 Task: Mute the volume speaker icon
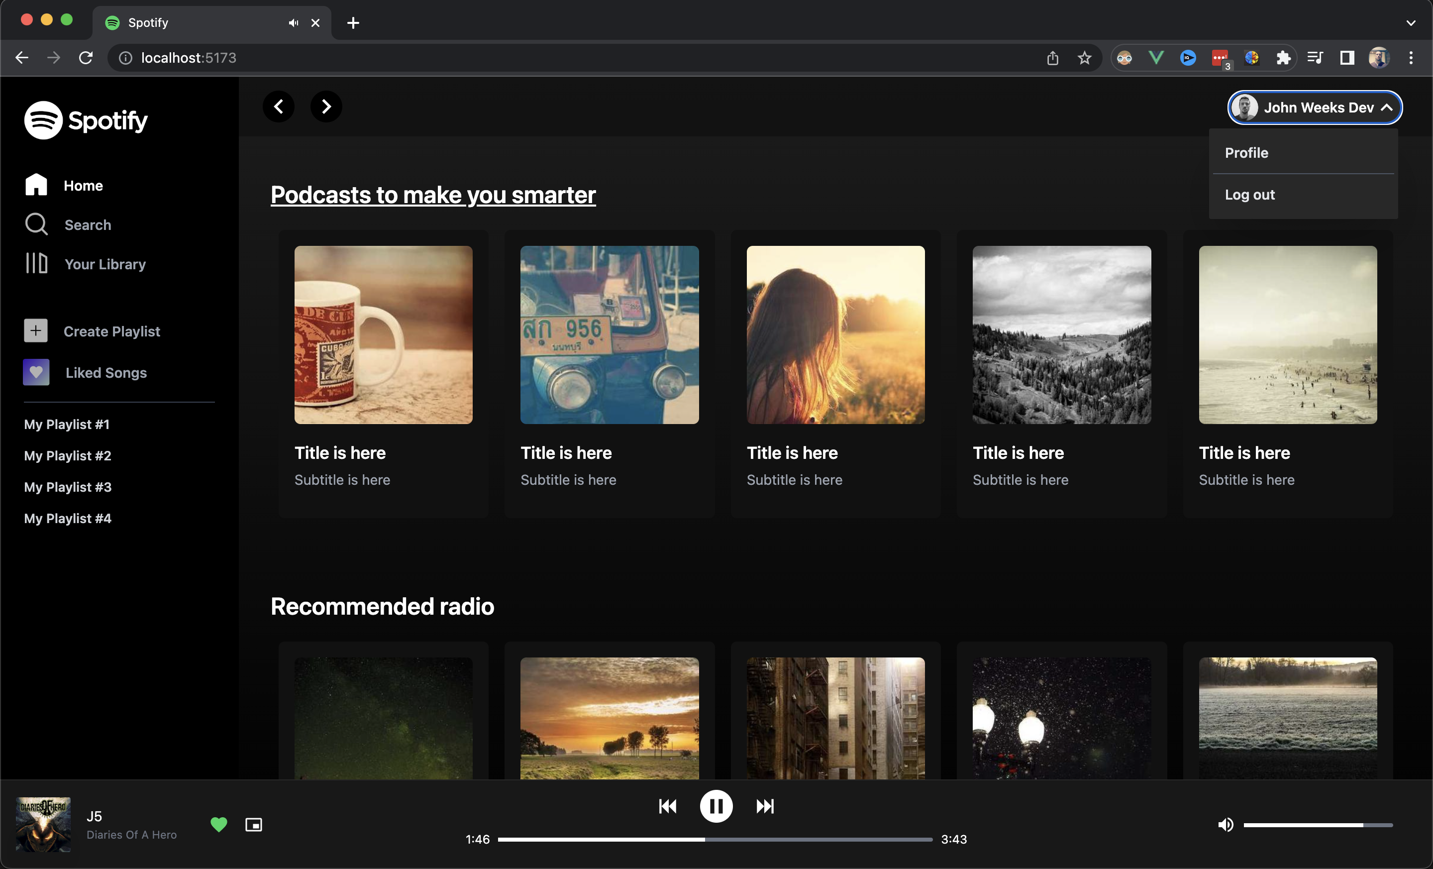click(x=1226, y=825)
